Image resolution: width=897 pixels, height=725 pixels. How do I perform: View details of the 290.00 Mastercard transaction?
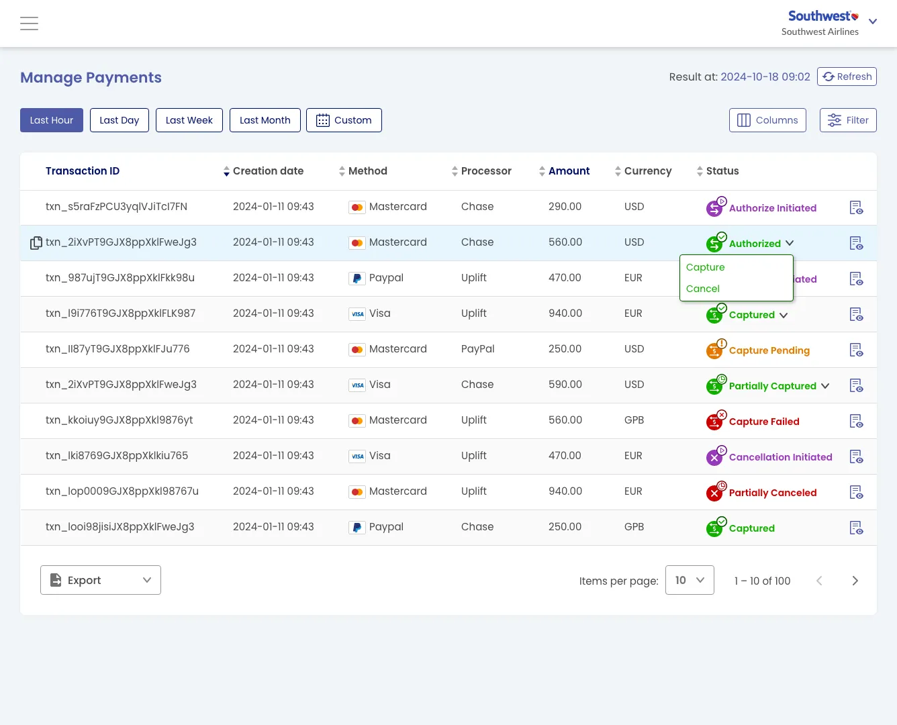coord(856,207)
